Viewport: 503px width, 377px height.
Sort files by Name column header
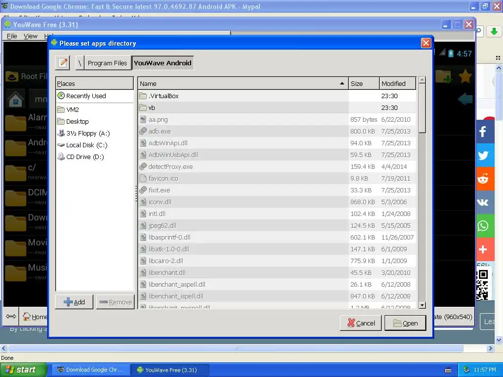click(243, 83)
